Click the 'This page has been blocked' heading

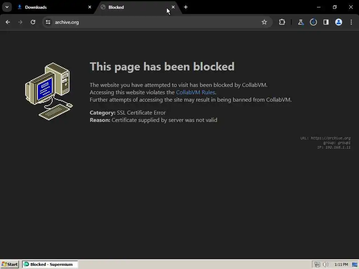coord(162,67)
